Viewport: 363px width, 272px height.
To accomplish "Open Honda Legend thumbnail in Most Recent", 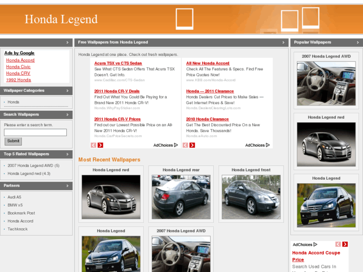I will 111,254.
